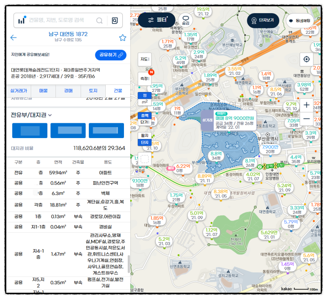Select 단지 complex mode toggle
Viewport: 327px width, 299px height.
click(x=145, y=142)
